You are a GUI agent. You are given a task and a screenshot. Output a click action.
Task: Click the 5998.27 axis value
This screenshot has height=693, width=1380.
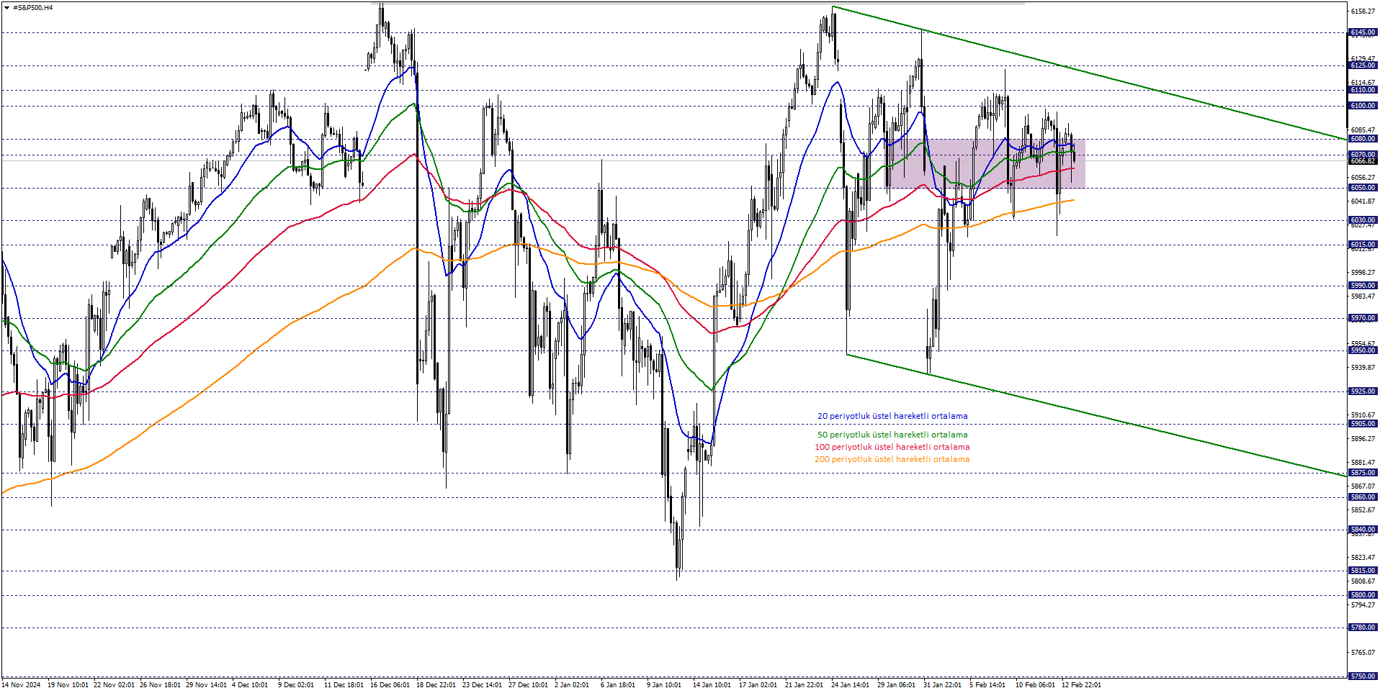tap(1363, 273)
